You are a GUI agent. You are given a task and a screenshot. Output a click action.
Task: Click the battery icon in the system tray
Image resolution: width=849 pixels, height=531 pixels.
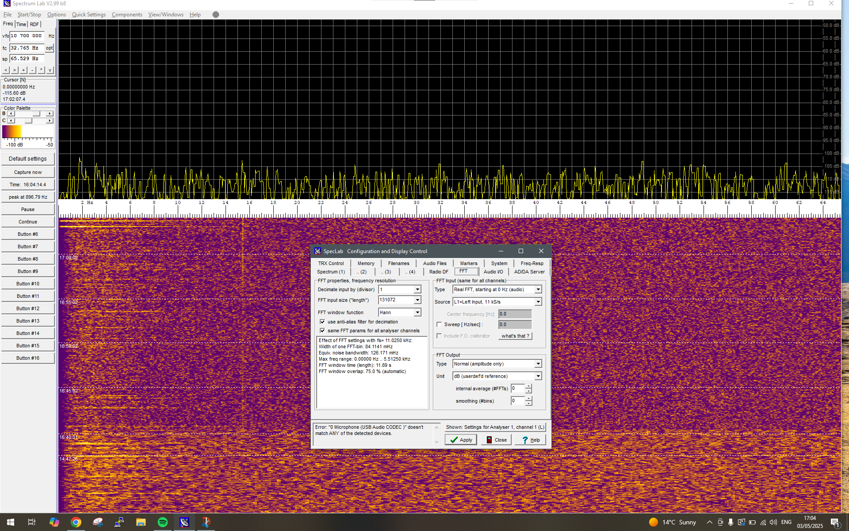coord(752,522)
